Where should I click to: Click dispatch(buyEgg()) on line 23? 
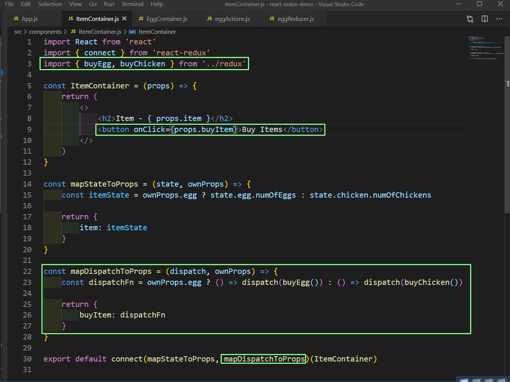(282, 282)
